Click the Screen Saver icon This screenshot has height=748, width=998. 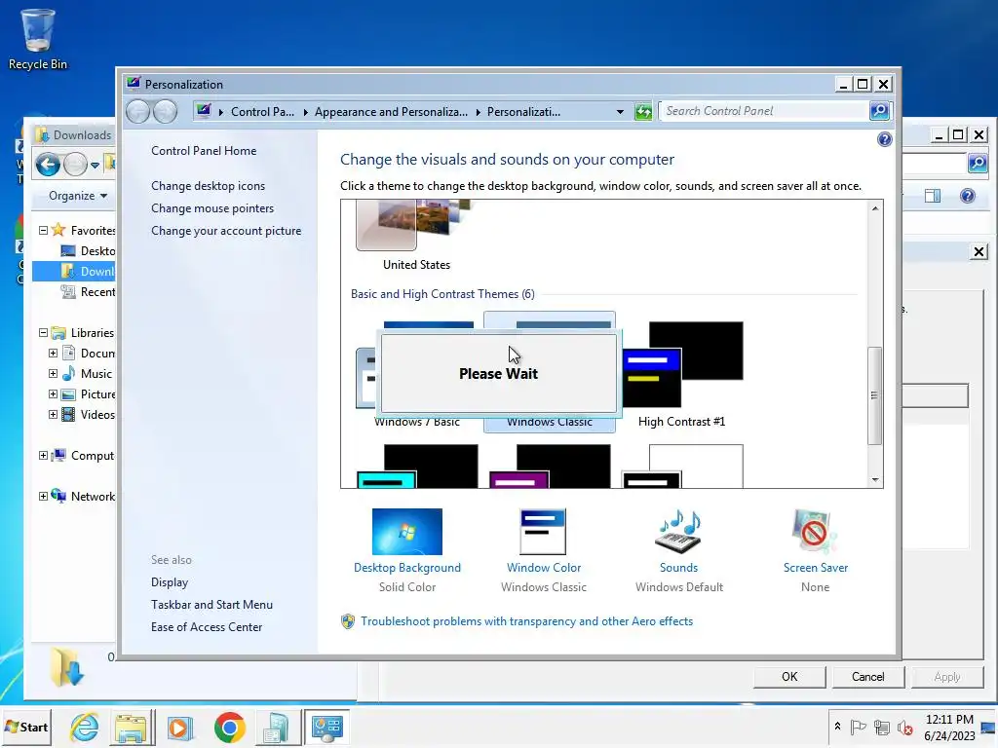click(815, 532)
